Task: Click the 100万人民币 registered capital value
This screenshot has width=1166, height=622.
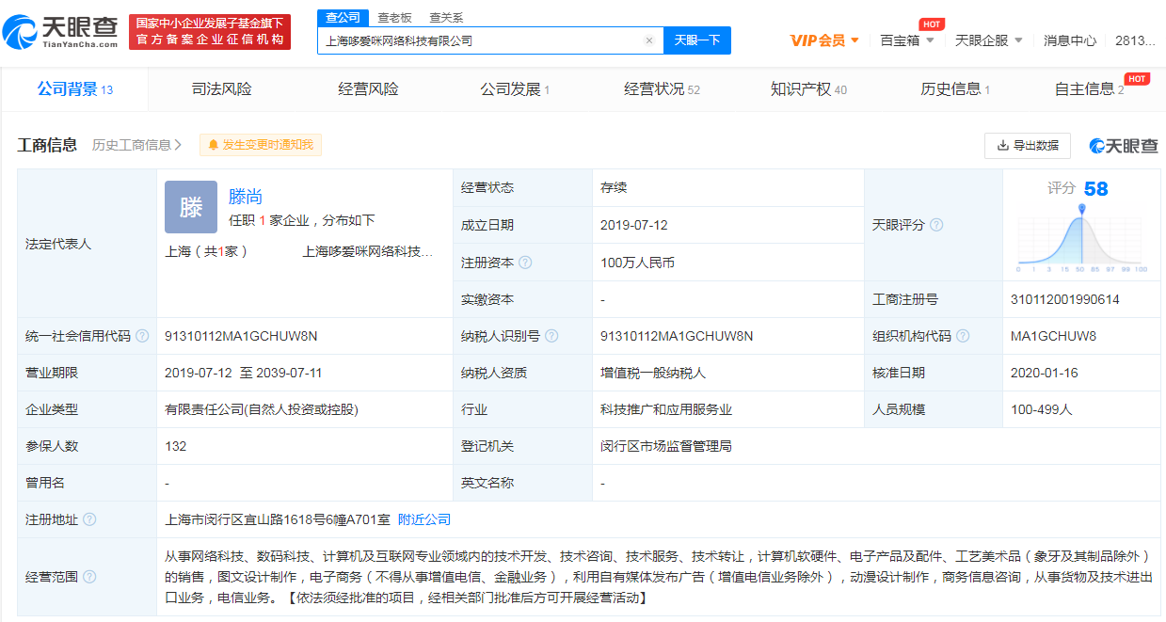Action: [x=637, y=263]
